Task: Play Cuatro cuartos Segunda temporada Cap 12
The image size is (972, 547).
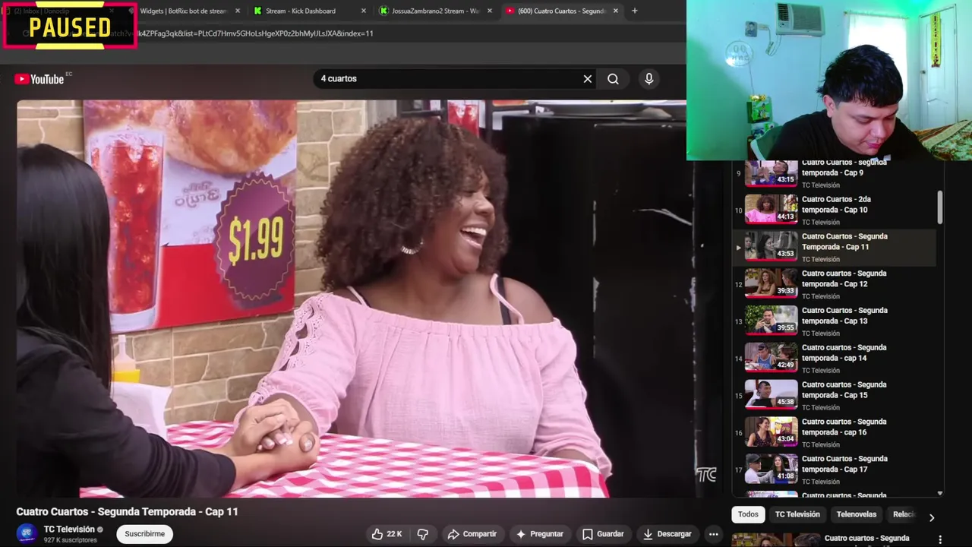Action: point(835,285)
